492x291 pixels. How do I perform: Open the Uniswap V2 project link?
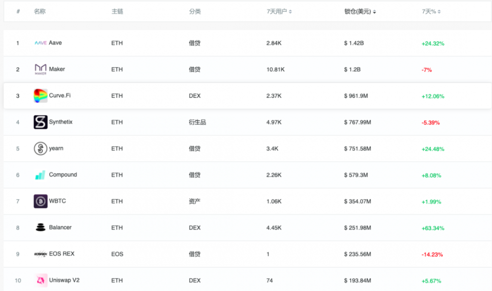pos(64,280)
